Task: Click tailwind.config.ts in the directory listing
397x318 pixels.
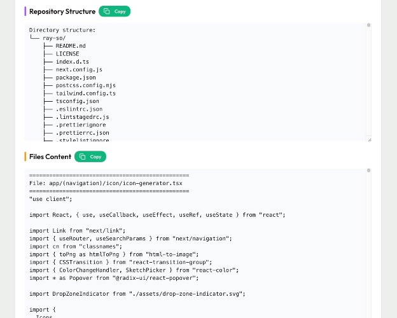Action: click(86, 93)
